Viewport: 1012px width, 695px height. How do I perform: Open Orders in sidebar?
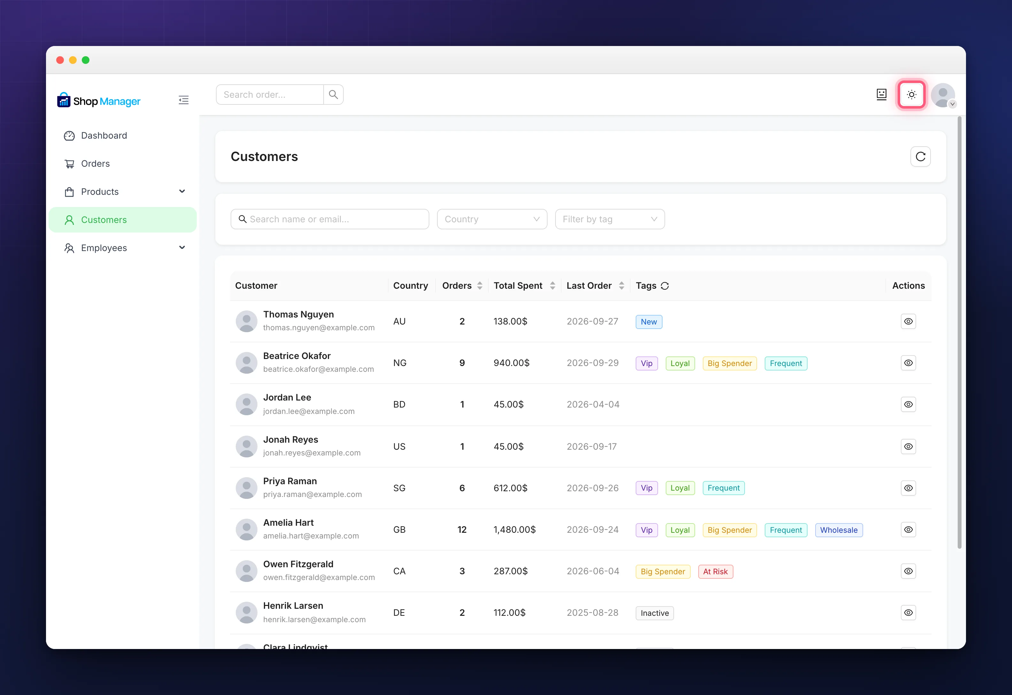click(x=122, y=164)
